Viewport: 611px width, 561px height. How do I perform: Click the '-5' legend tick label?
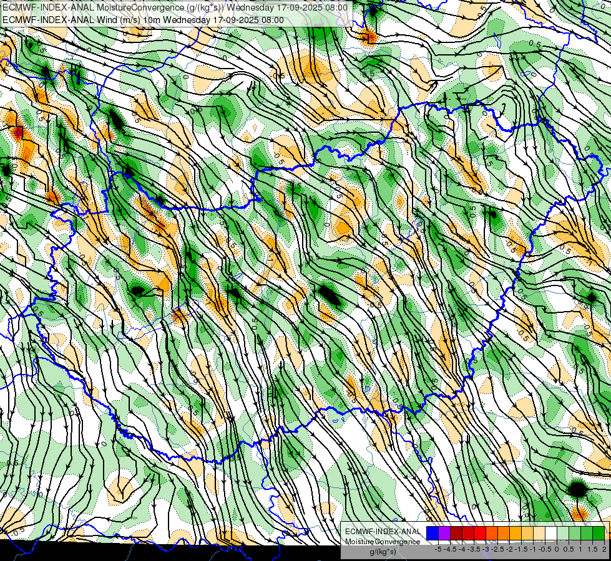point(438,549)
